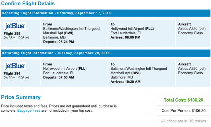
Task: Click the Arrives 08:00 PM time
Action: pos(125,37)
